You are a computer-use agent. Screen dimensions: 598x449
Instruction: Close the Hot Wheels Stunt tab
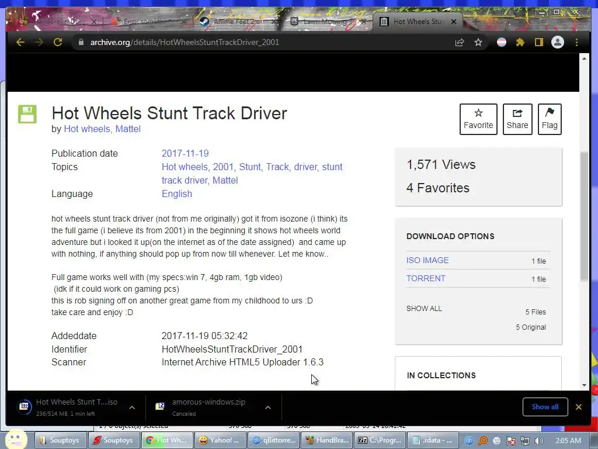tap(453, 22)
